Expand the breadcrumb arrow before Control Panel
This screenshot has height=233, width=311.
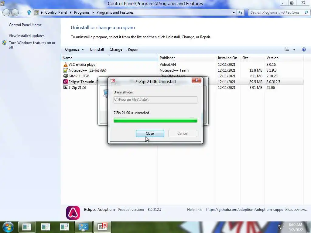tap(42, 12)
